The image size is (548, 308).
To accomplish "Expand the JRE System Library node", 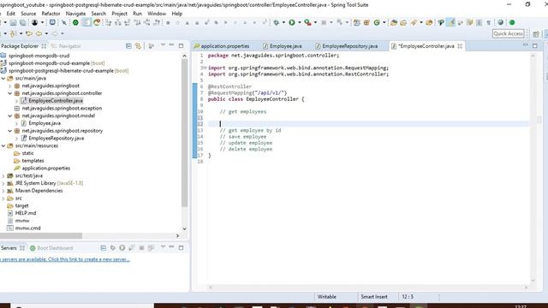I will point(3,183).
